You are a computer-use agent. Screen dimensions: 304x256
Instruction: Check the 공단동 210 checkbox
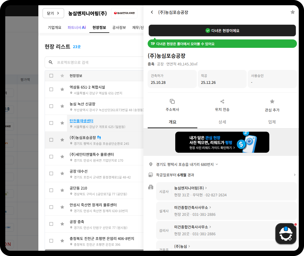[51, 190]
